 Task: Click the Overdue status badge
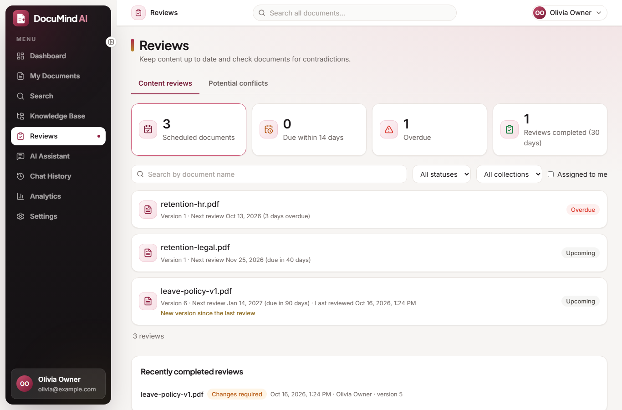583,210
